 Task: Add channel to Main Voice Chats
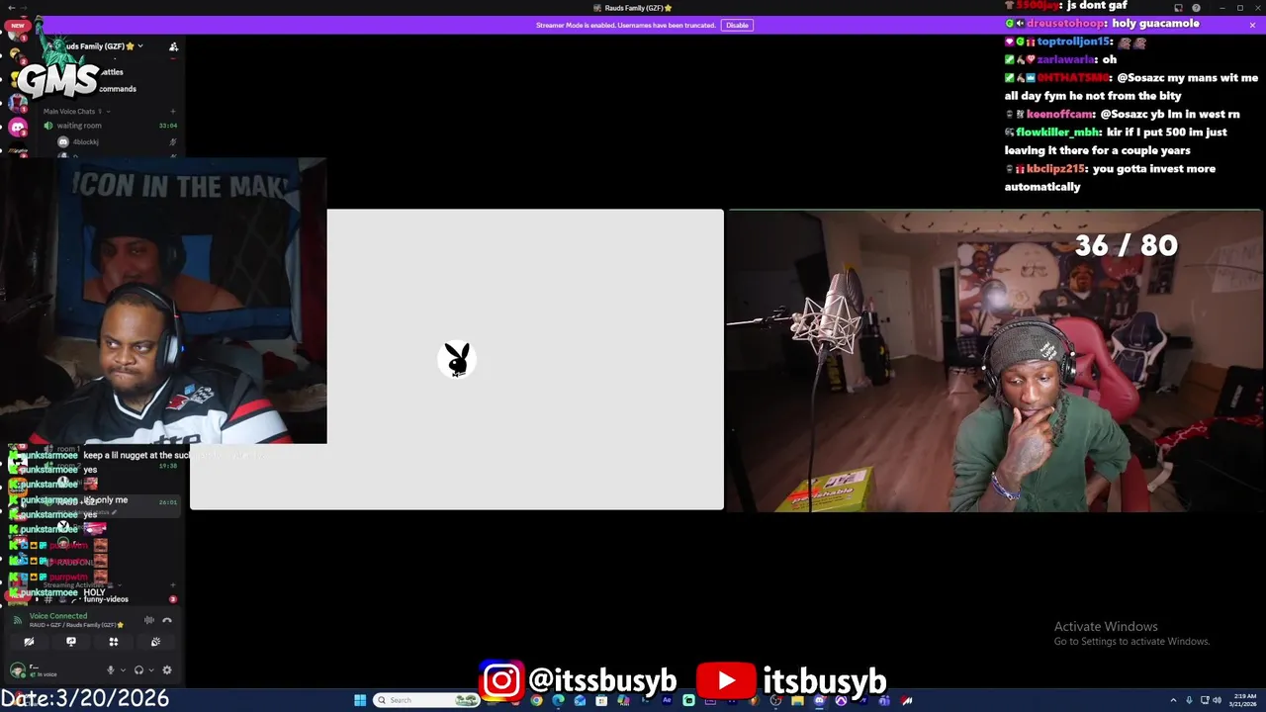173,111
